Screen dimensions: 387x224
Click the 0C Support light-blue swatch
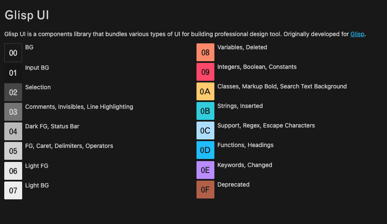coord(205,130)
